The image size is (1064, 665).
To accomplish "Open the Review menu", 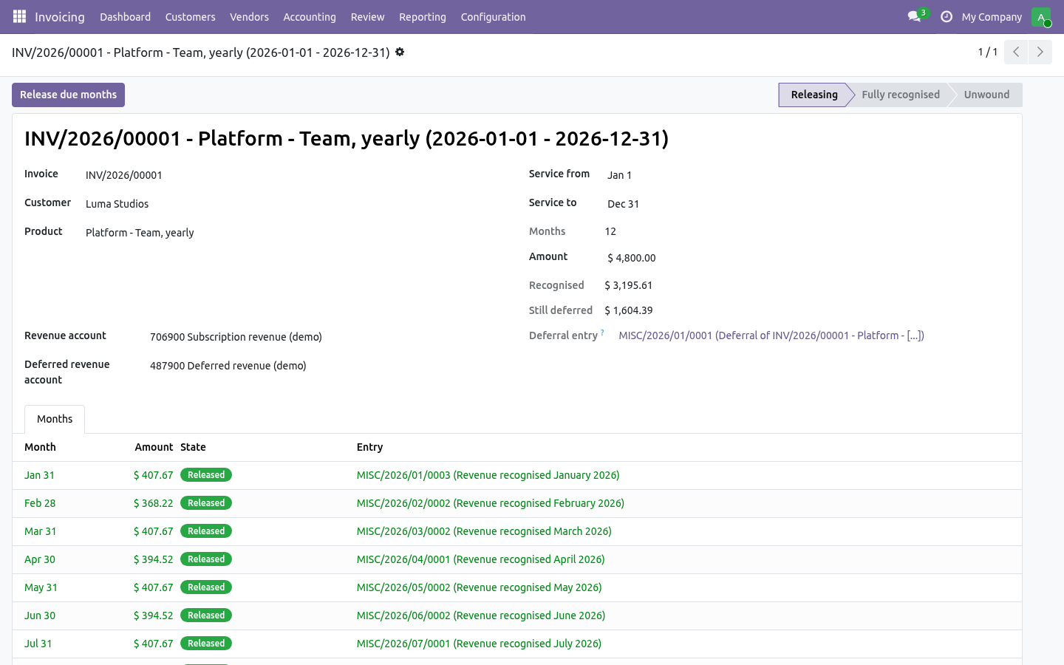I will 367,16.
